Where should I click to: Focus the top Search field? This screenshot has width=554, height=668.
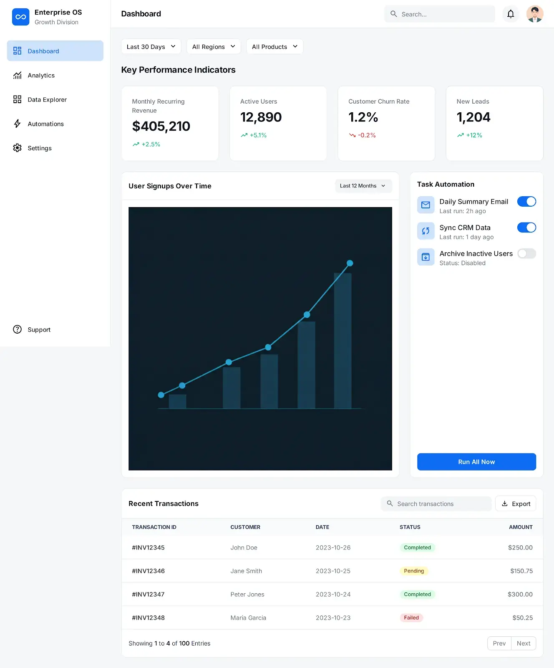click(x=440, y=14)
